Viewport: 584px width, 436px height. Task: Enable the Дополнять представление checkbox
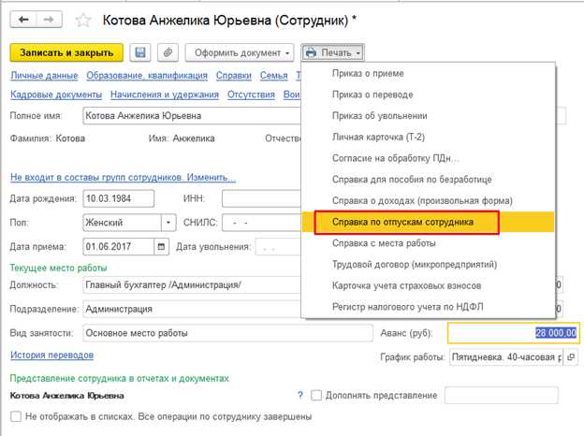[x=316, y=396]
